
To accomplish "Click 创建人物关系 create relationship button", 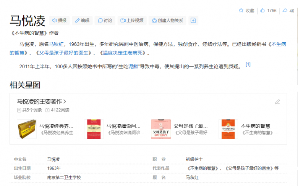I will tap(167, 21).
